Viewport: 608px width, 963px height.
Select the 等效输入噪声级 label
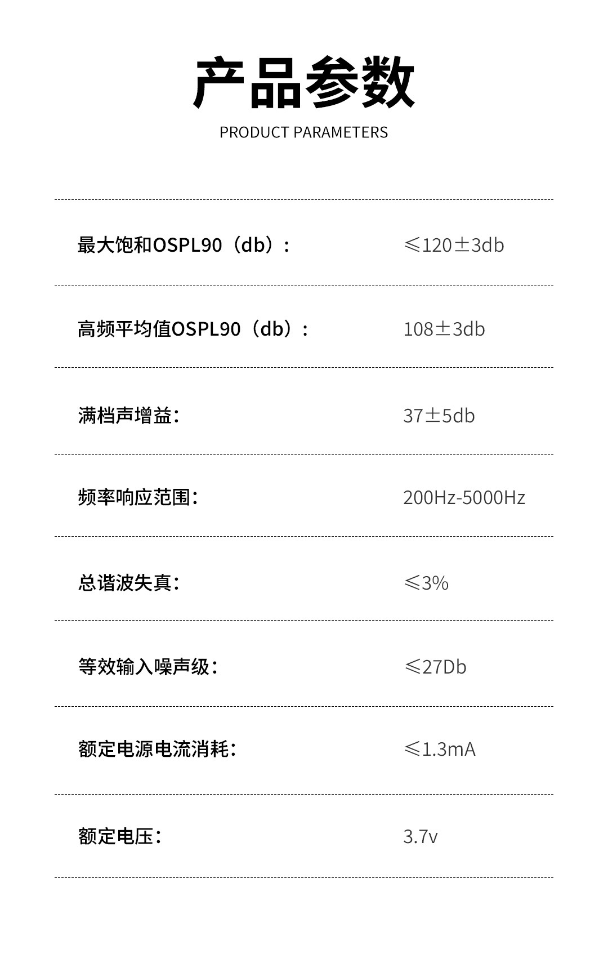[x=148, y=667]
